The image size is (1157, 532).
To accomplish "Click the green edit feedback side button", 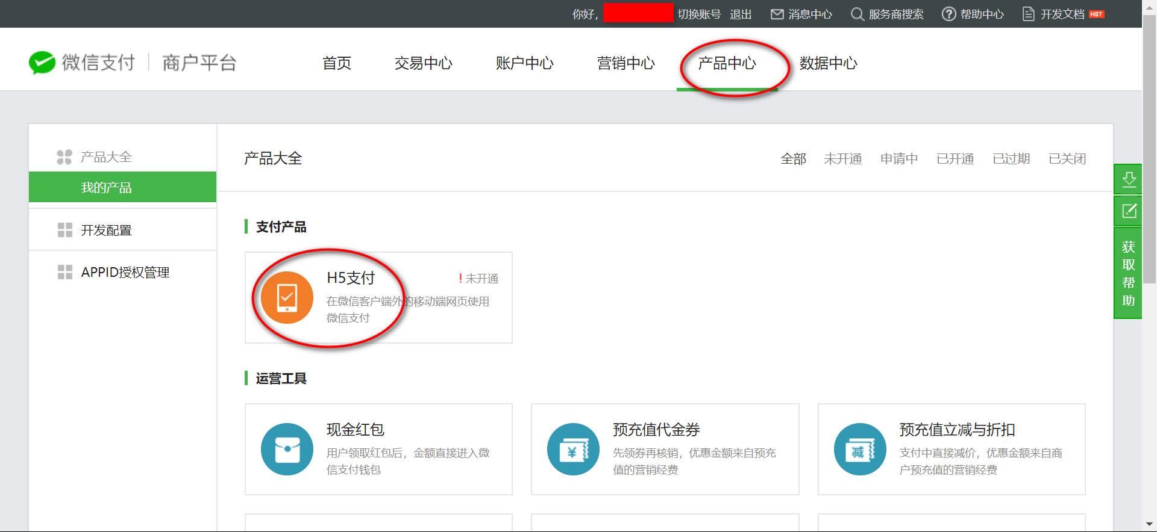I will tap(1128, 211).
